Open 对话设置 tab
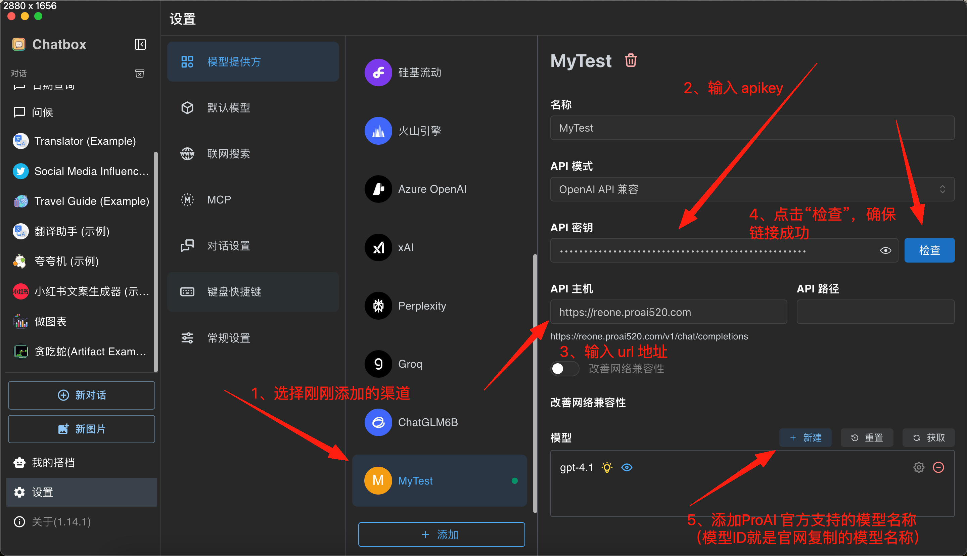967x556 pixels. pyautogui.click(x=253, y=246)
